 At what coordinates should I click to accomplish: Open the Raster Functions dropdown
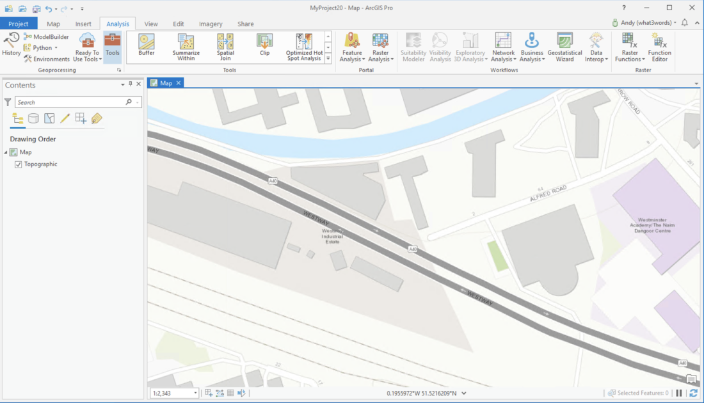click(630, 47)
